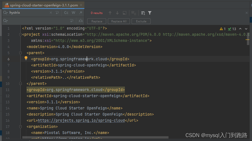The height and width of the screenshot is (141, 252).
Task: Click the Replace All button
Action: click(119, 21)
